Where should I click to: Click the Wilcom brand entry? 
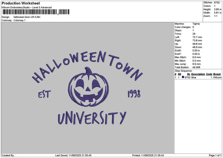[217, 78]
